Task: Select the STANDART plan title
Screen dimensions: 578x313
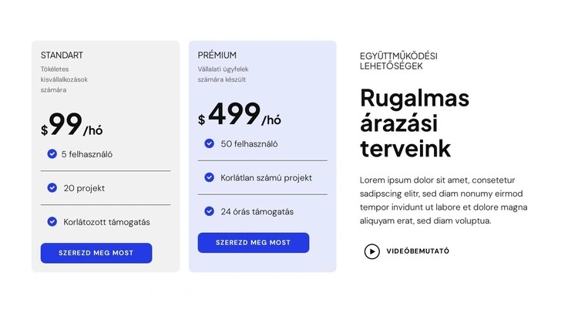Action: [x=62, y=56]
